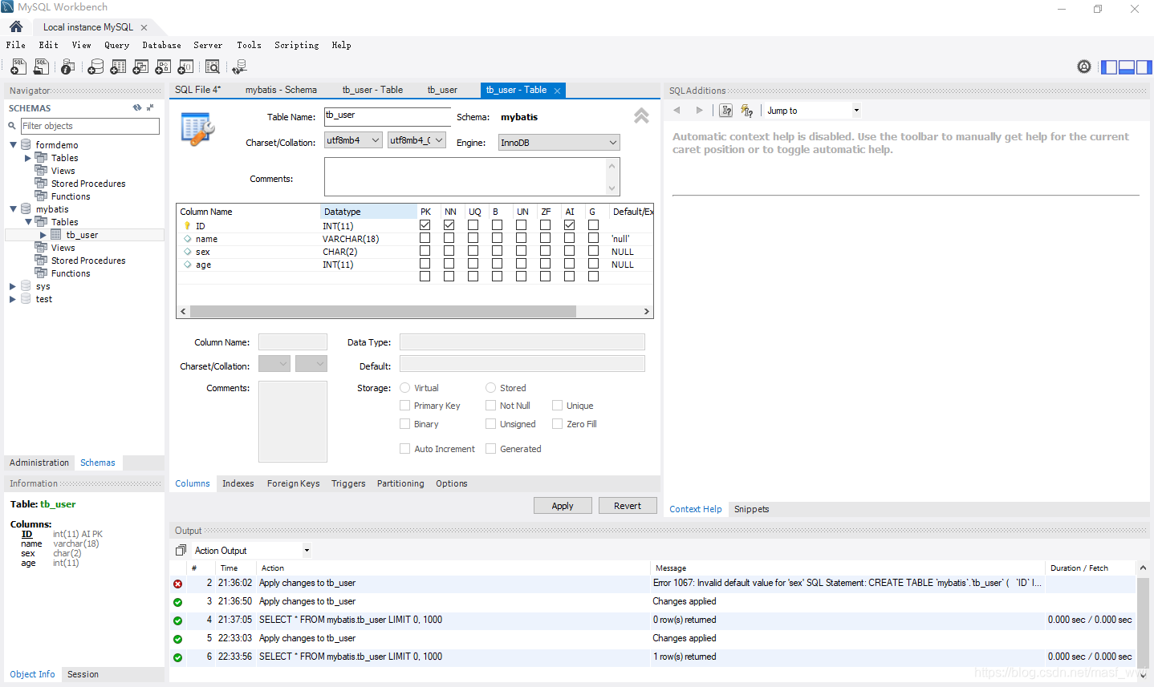1154x687 pixels.
Task: Open SQL script file icon
Action: (41, 67)
